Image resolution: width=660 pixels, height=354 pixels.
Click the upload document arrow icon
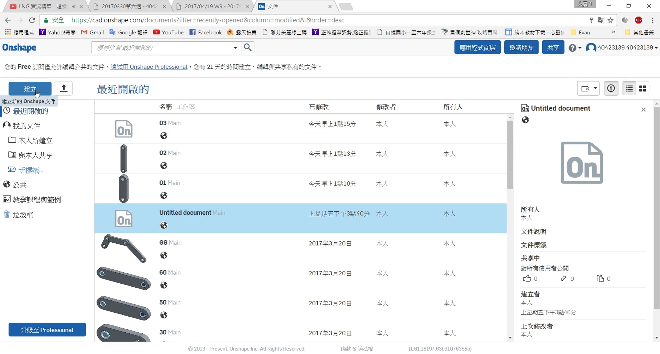64,88
